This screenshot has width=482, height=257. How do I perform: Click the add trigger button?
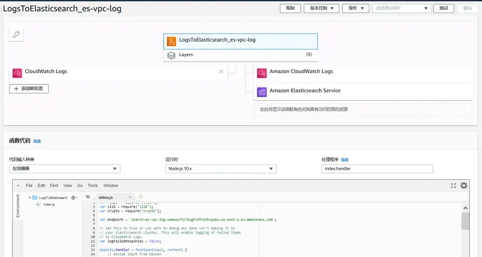pyautogui.click(x=29, y=89)
